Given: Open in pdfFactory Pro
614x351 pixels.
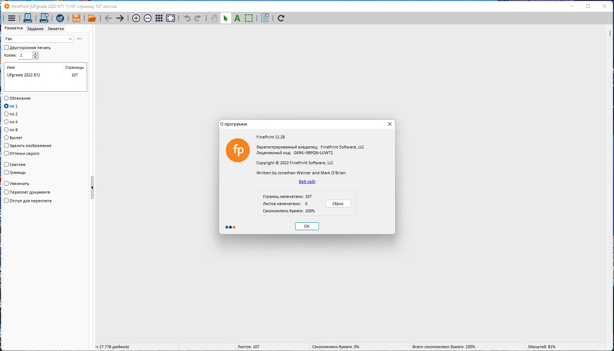Looking at the screenshot, I should [60, 18].
